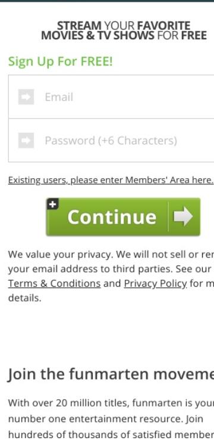Click the With over 20 million titles line
The image size is (214, 441).
pos(111,403)
